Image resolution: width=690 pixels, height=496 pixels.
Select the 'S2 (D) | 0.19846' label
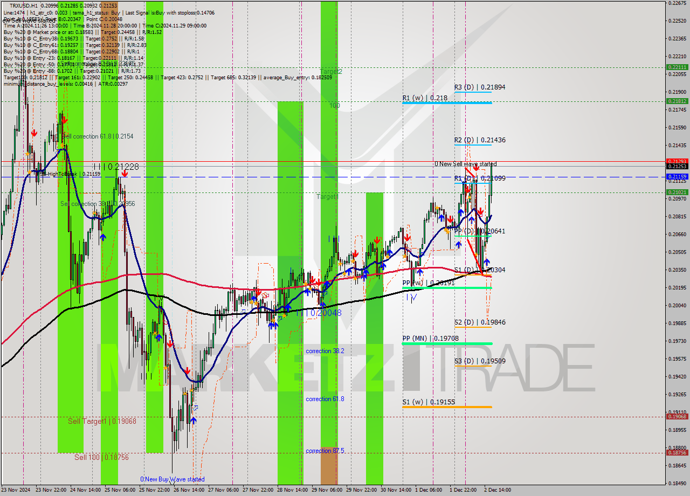479,322
